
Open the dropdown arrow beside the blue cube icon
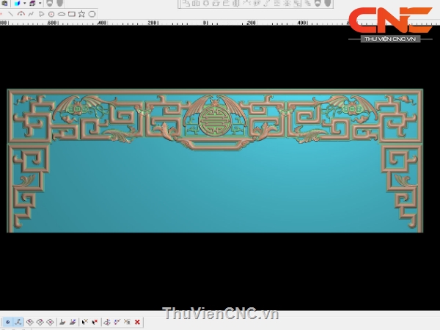point(24,4)
